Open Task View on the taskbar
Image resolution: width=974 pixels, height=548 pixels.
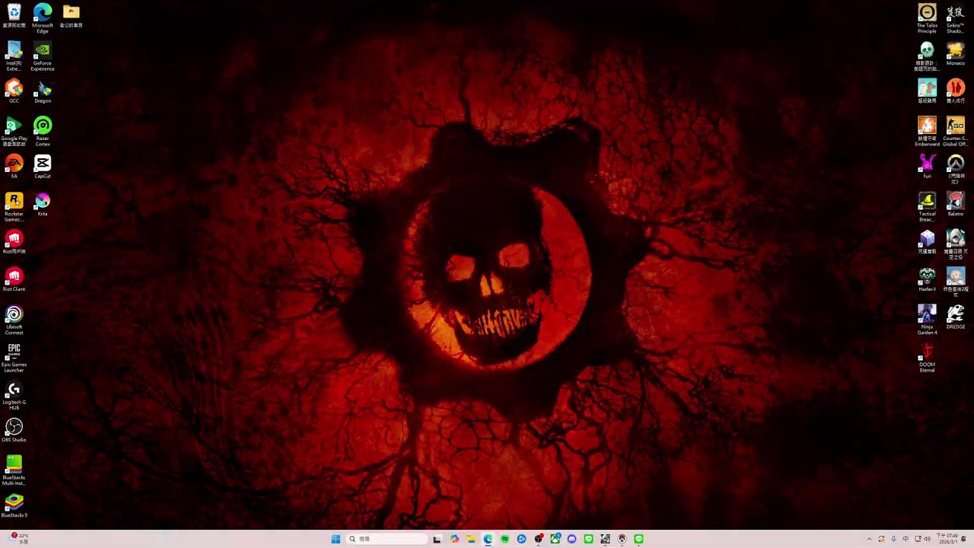[x=437, y=539]
